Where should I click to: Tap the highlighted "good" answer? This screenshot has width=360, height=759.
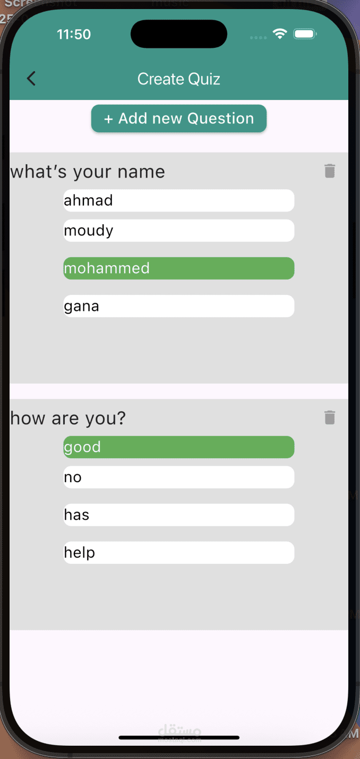178,447
